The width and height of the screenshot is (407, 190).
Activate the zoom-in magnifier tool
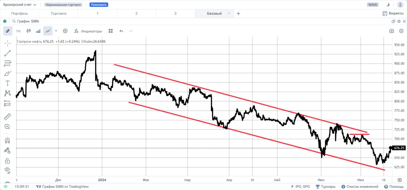[7, 126]
